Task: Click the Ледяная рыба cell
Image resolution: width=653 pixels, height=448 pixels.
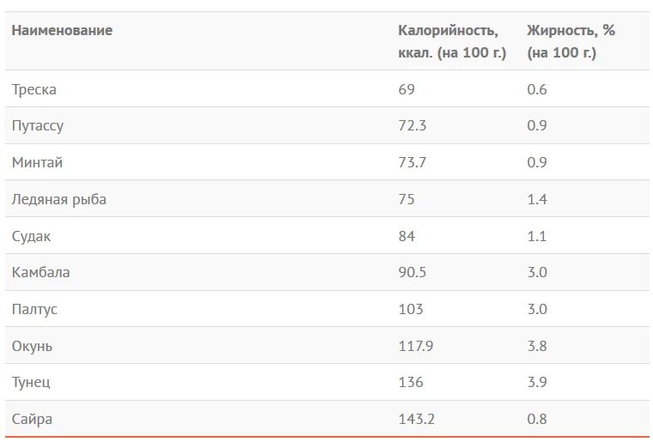Action: (x=58, y=200)
